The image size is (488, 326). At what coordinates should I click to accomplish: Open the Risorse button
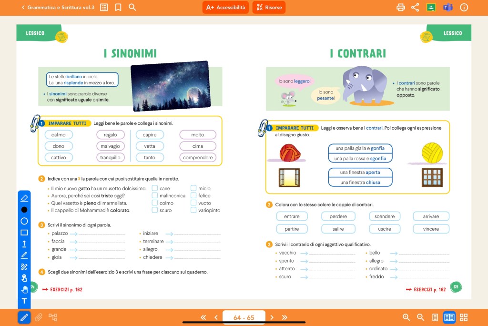click(269, 7)
